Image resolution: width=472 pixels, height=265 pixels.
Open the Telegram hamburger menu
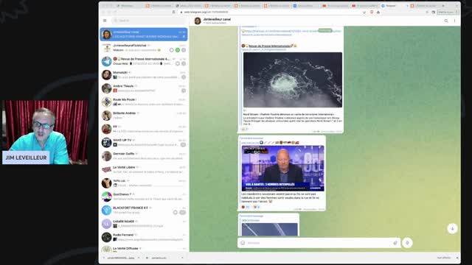tap(105, 21)
